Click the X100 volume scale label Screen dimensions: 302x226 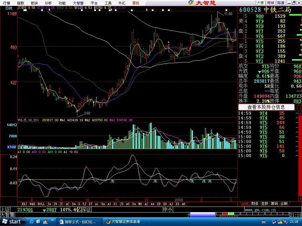click(12, 147)
